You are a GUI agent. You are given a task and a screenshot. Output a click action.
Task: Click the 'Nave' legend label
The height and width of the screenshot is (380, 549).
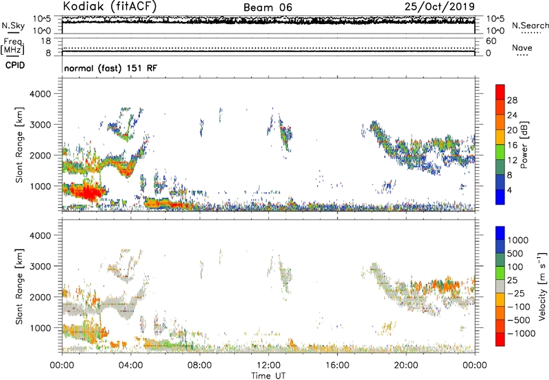(522, 47)
